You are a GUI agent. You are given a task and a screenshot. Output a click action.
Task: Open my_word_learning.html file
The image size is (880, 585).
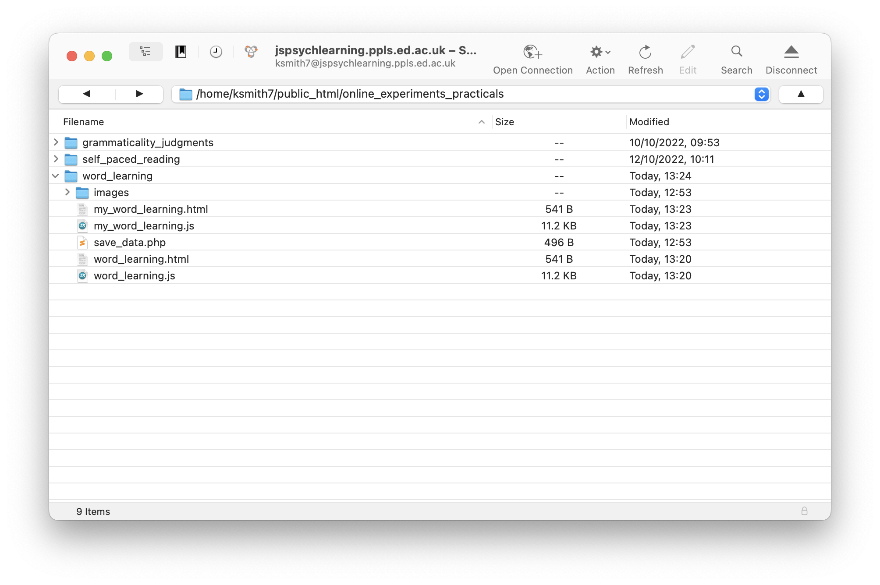(150, 209)
